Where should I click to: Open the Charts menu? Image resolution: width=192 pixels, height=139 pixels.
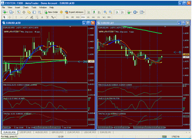[25, 7]
